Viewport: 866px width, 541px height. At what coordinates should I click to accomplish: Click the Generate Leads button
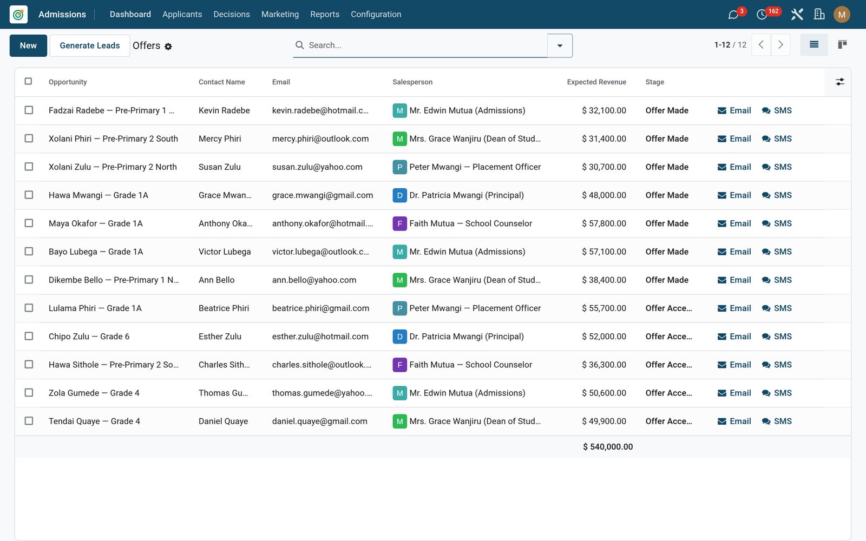pos(90,45)
